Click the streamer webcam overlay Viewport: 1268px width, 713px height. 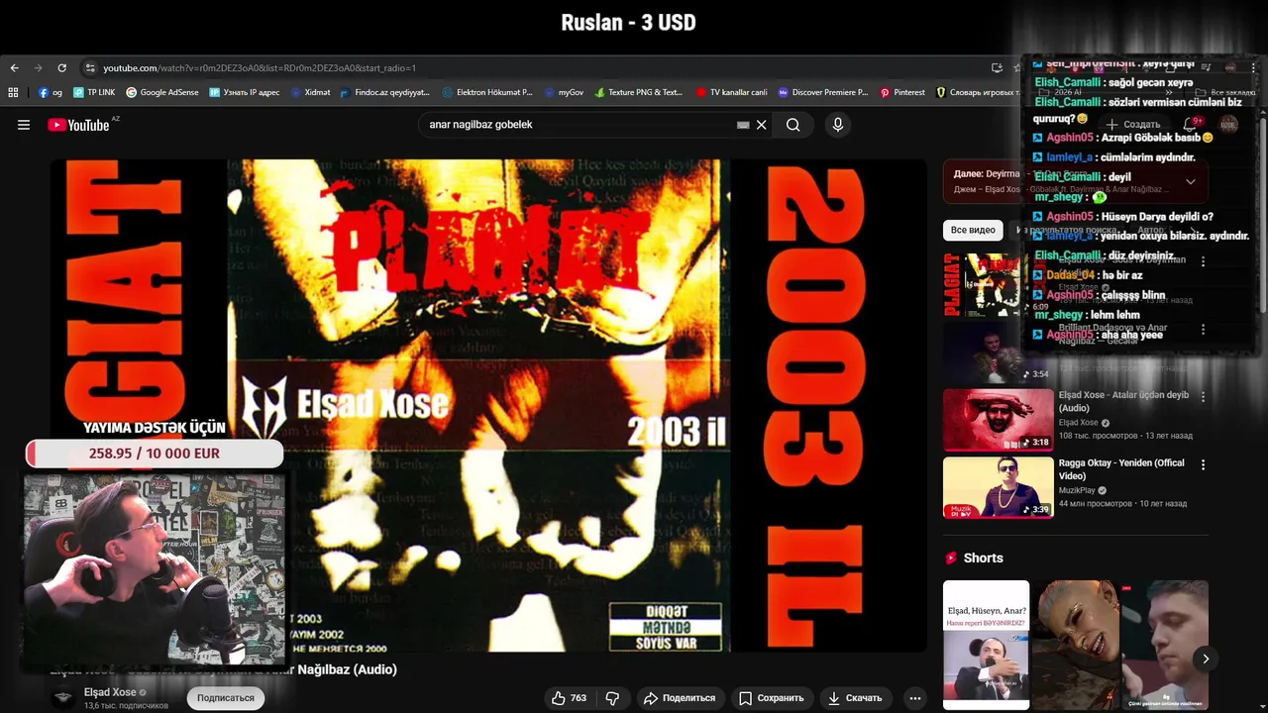pos(155,568)
